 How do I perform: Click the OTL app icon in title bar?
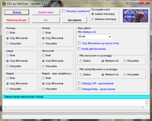[4, 4]
